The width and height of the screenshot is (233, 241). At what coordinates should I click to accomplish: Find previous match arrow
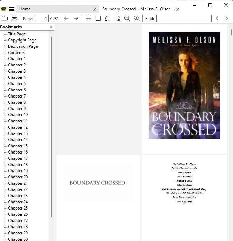[x=217, y=18]
